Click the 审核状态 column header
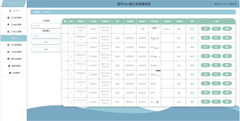The image size is (240, 121). point(179,21)
